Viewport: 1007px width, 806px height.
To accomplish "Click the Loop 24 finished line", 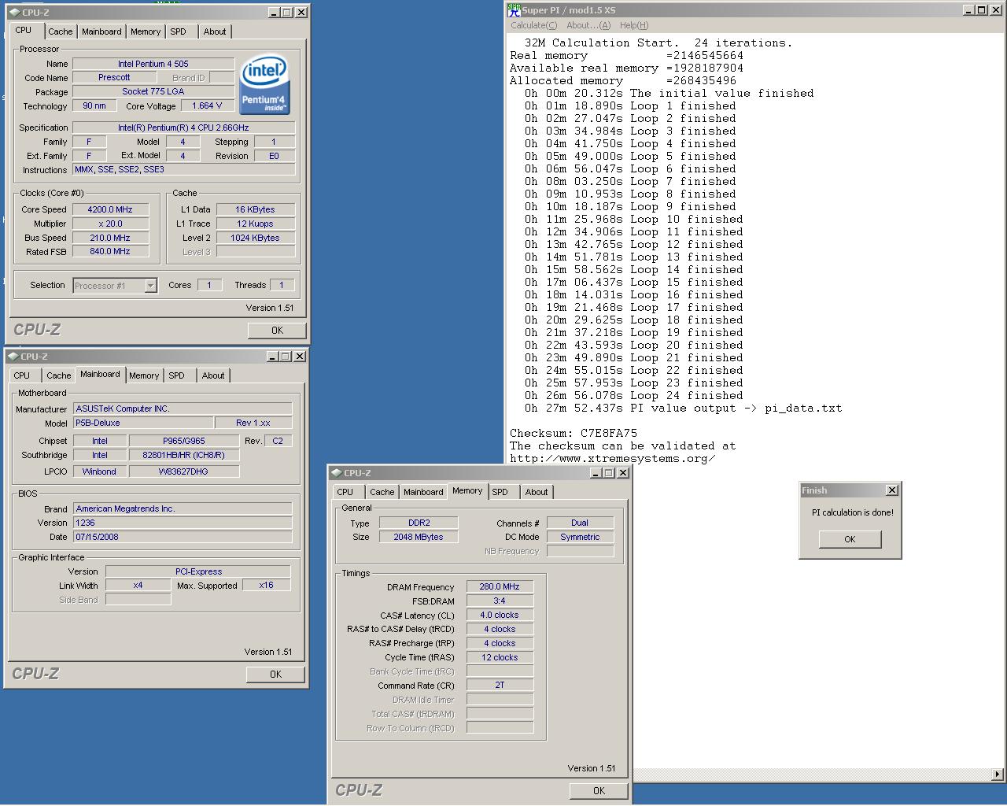I will pyautogui.click(x=634, y=395).
